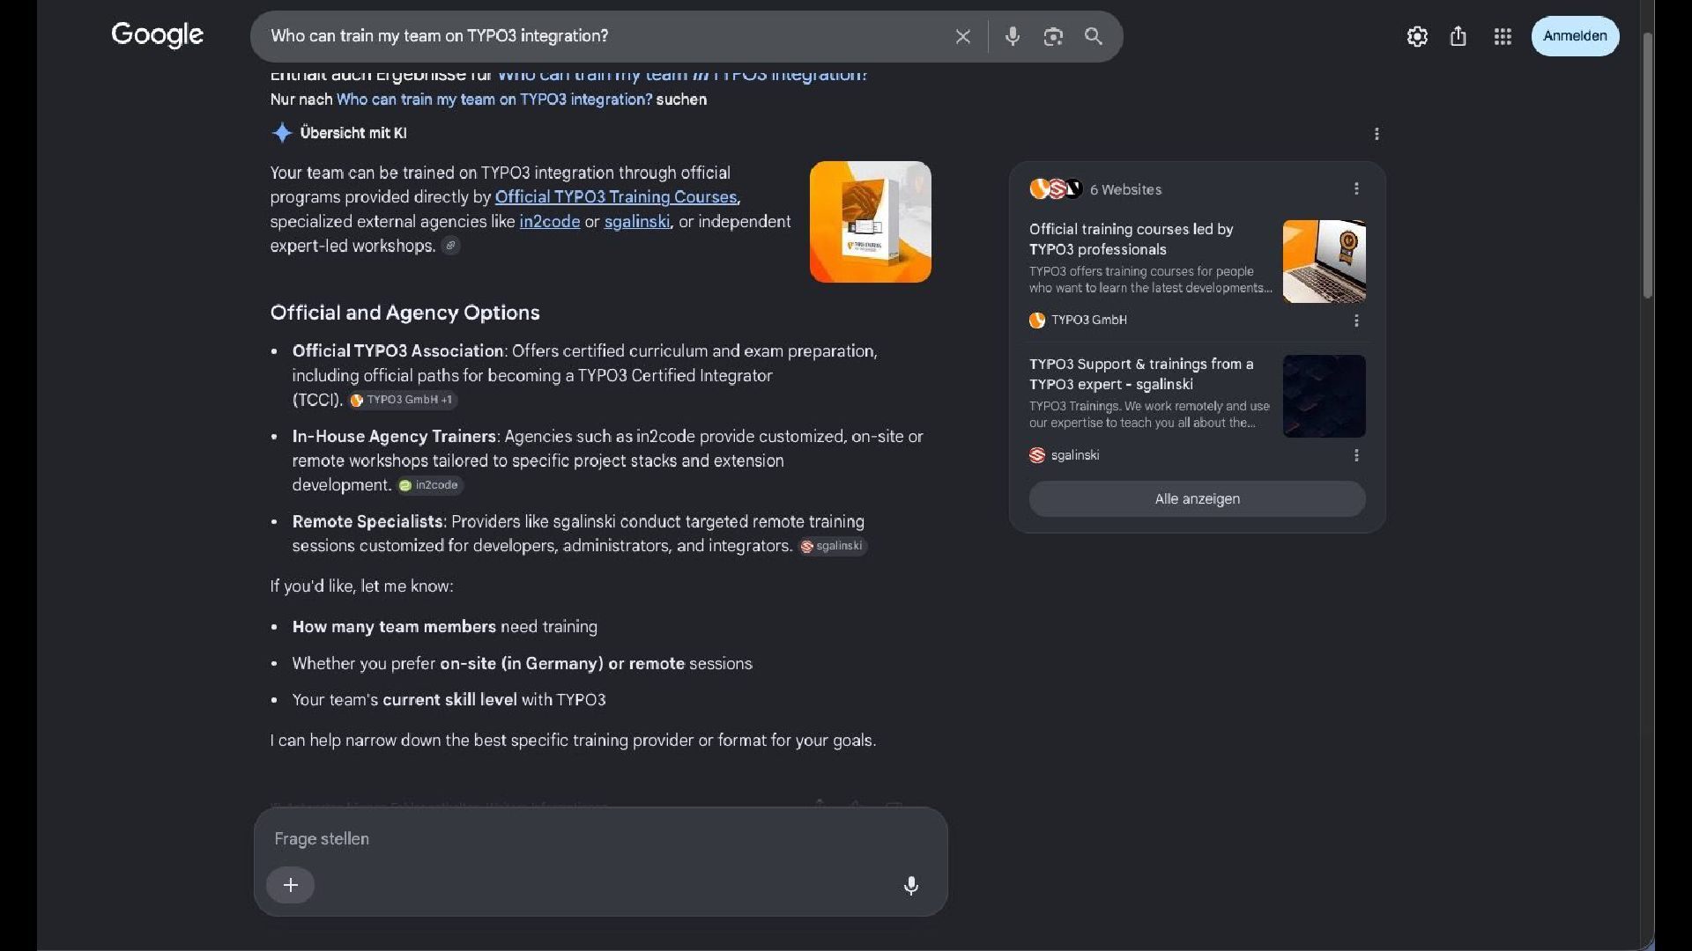Image resolution: width=1692 pixels, height=951 pixels.
Task: Open the AI overview more-options menu
Action: click(1377, 134)
